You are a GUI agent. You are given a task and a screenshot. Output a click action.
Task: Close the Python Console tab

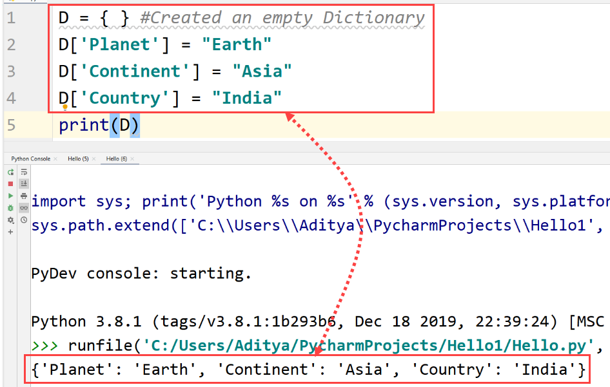coord(55,159)
